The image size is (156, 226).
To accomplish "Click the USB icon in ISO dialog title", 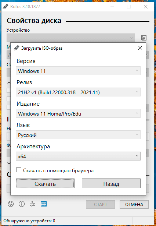I will [x=17, y=48].
